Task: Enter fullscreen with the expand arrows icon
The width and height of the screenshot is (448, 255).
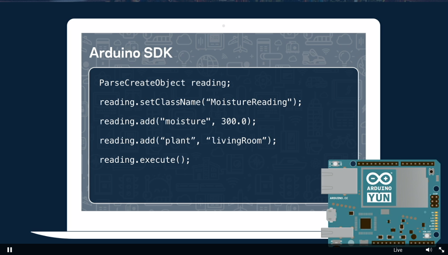Action: pos(442,250)
